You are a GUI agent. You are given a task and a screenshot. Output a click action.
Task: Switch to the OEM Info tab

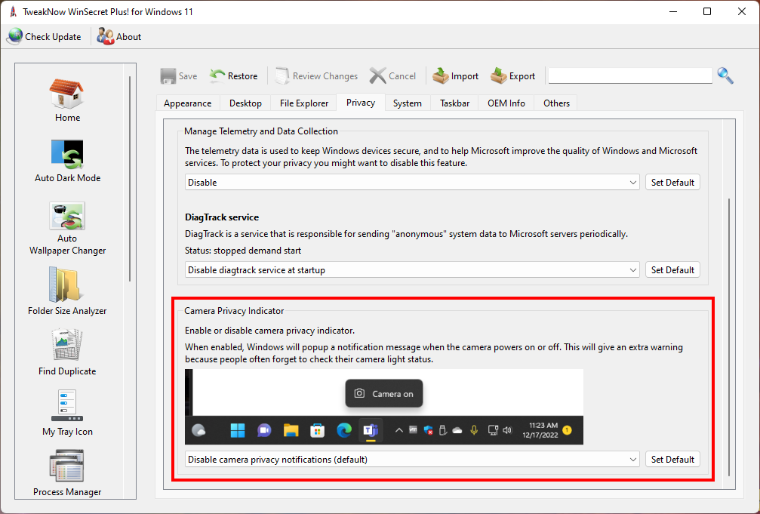tap(506, 103)
